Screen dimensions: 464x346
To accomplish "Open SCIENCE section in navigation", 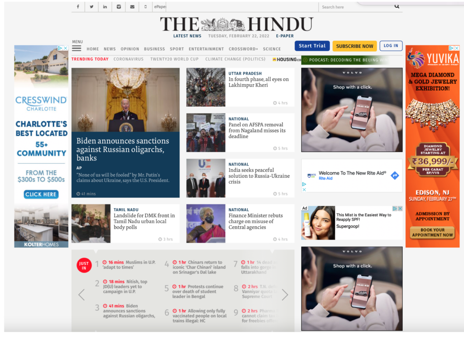I will coord(272,49).
